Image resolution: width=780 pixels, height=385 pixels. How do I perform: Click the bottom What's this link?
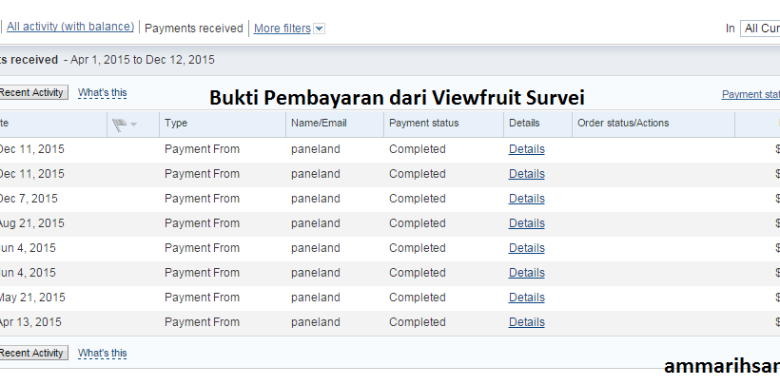(x=102, y=354)
